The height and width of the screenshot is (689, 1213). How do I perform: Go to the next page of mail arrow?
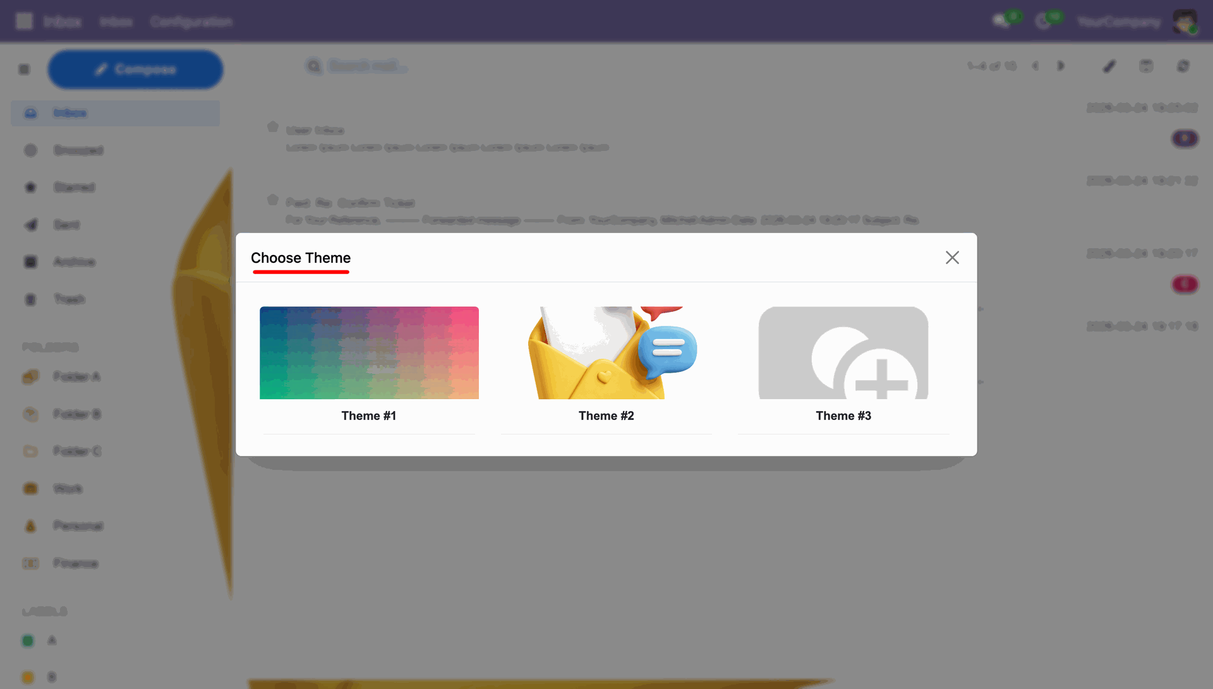coord(1061,66)
